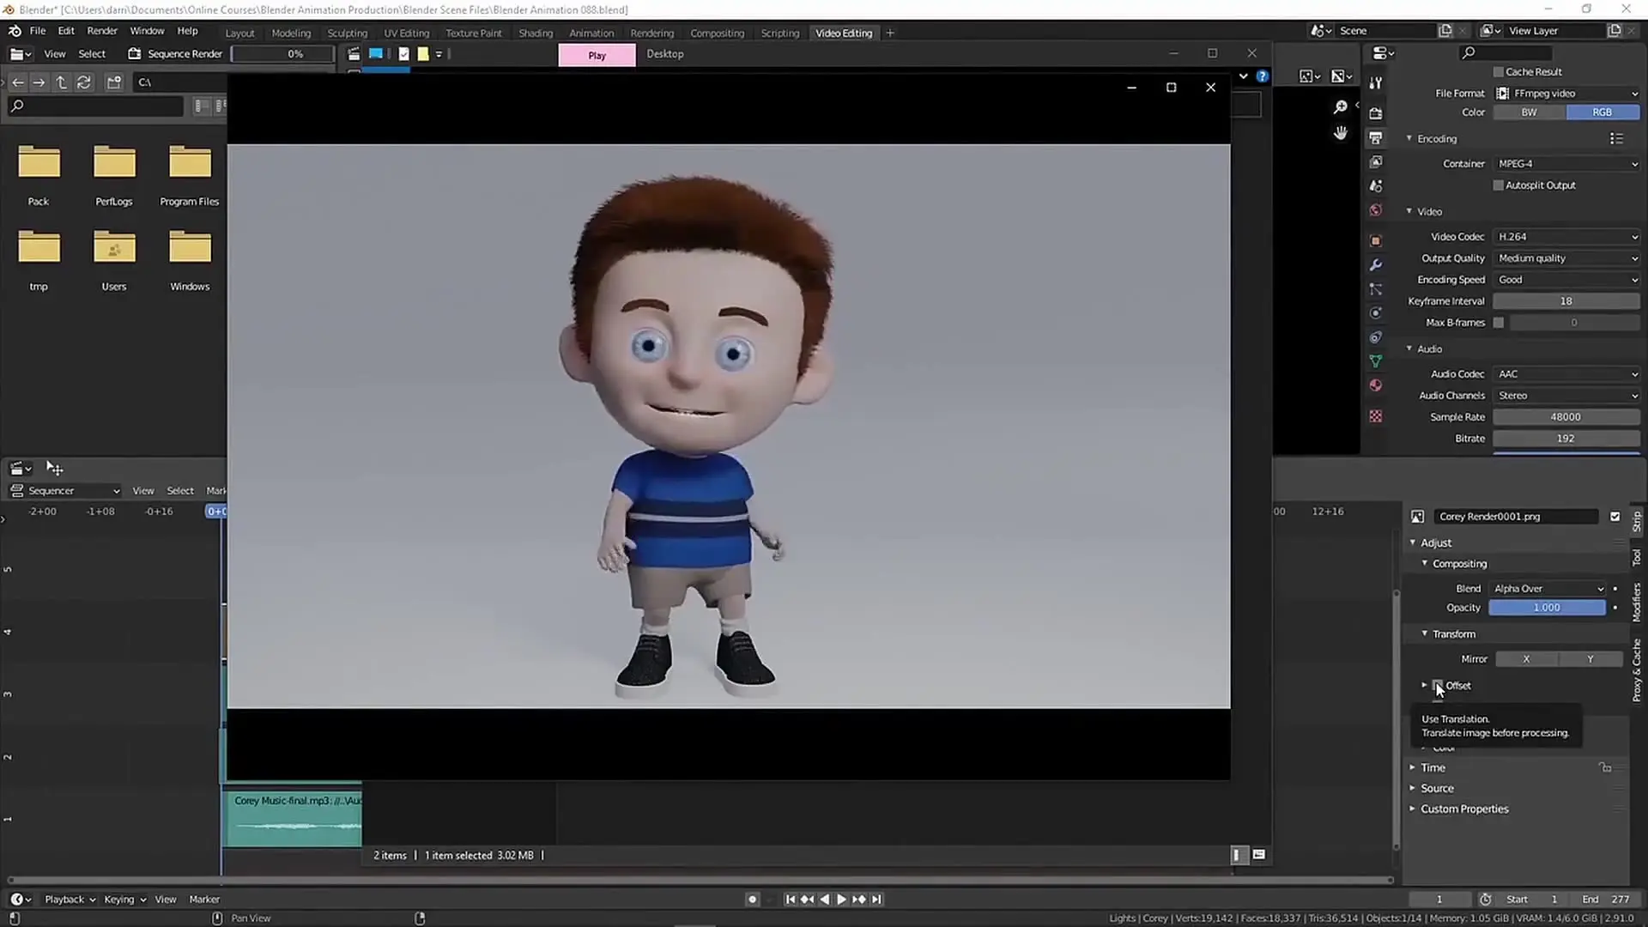Toggle Mirror Y button
Viewport: 1648px width, 927px height.
pyautogui.click(x=1590, y=659)
